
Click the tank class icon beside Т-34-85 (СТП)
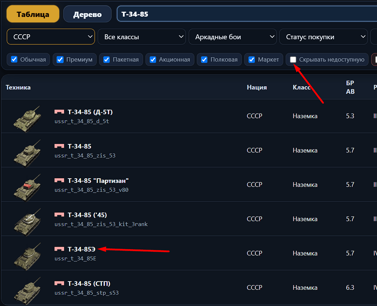point(60,283)
